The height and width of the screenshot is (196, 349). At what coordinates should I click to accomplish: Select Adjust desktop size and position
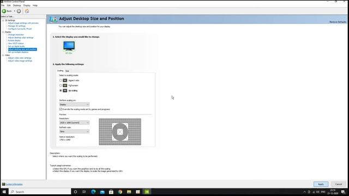point(22,49)
